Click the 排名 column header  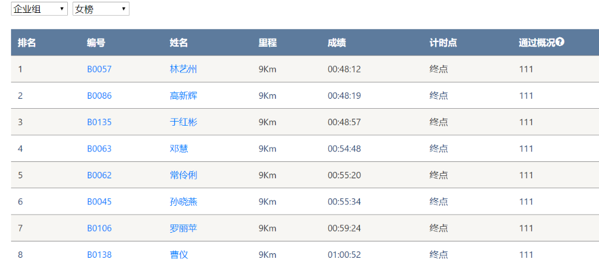(27, 43)
